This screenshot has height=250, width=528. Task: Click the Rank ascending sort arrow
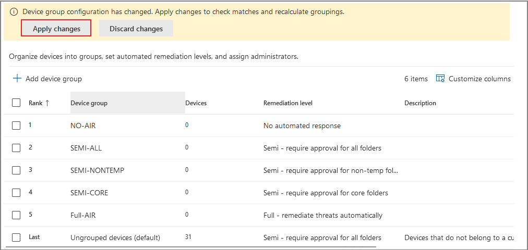(x=47, y=103)
